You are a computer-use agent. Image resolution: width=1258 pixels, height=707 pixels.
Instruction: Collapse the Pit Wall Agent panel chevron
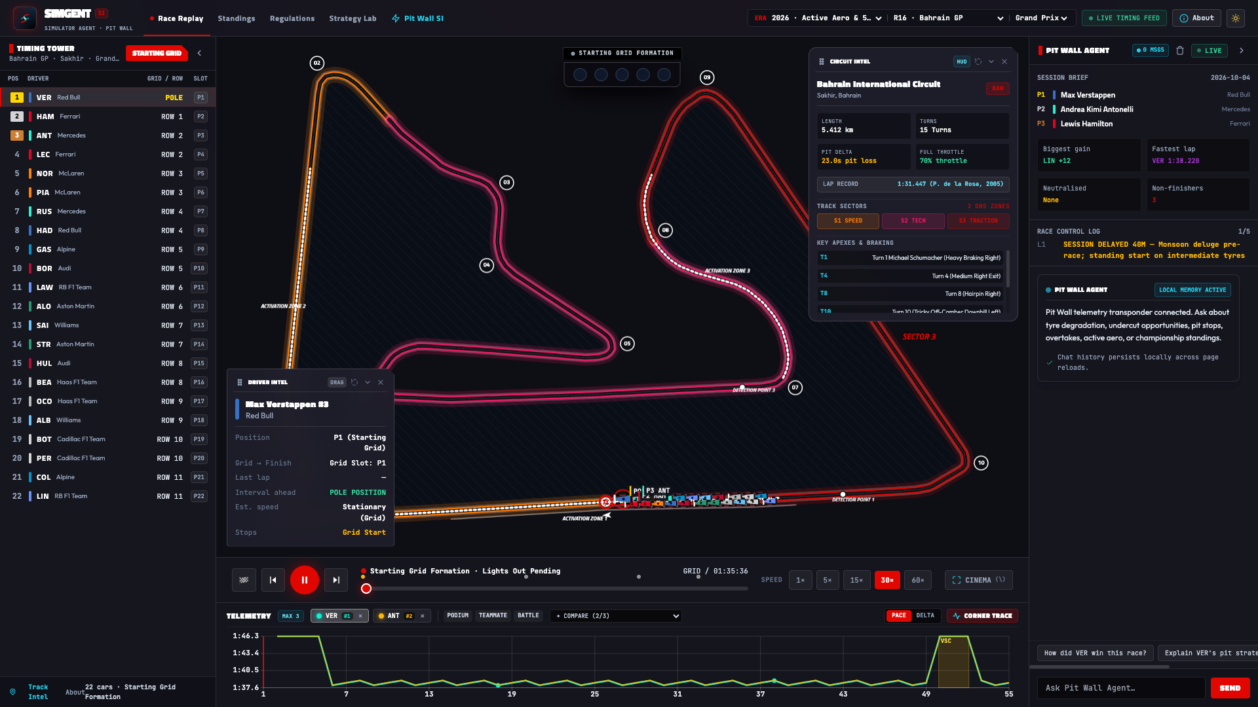tap(1241, 50)
